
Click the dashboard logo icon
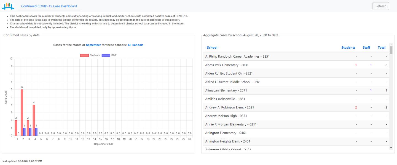pos(8,6)
